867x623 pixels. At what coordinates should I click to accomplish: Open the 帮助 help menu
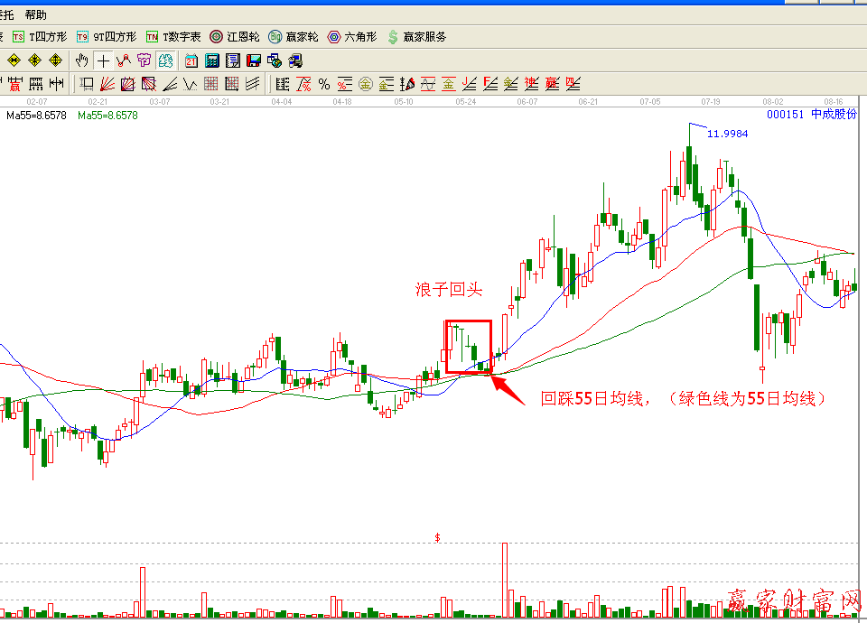pyautogui.click(x=36, y=14)
